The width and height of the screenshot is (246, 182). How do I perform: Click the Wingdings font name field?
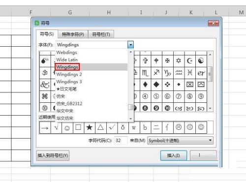pos(92,45)
